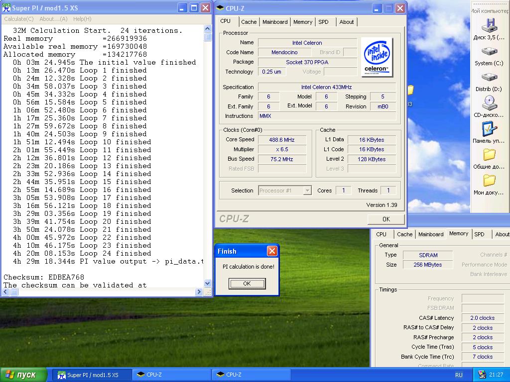This screenshot has height=382, width=510.
Task: Click the Multiplier x 6.5 field
Action: click(x=282, y=149)
